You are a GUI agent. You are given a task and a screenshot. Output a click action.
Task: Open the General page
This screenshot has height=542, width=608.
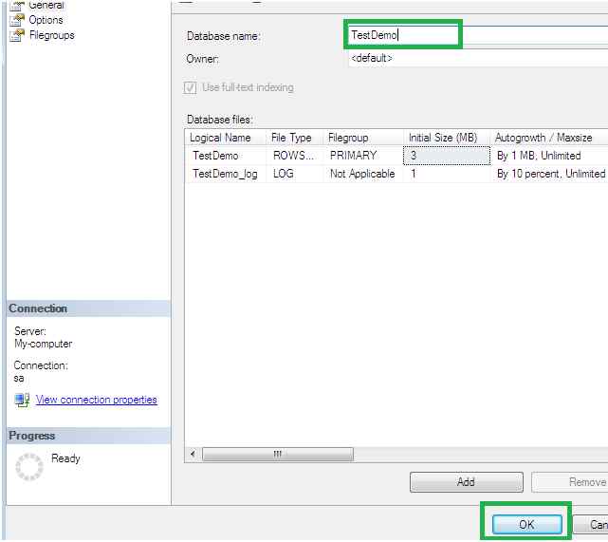coord(46,5)
